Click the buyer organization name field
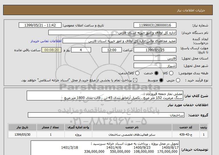 pos(112,32)
